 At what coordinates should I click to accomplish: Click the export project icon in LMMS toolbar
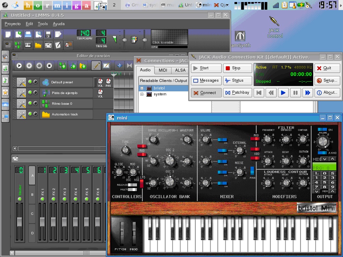point(58,34)
